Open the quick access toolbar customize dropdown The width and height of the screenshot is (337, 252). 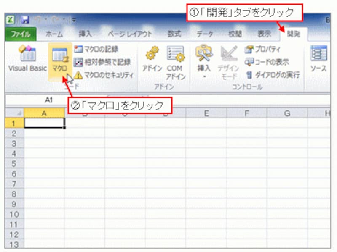[x=74, y=20]
